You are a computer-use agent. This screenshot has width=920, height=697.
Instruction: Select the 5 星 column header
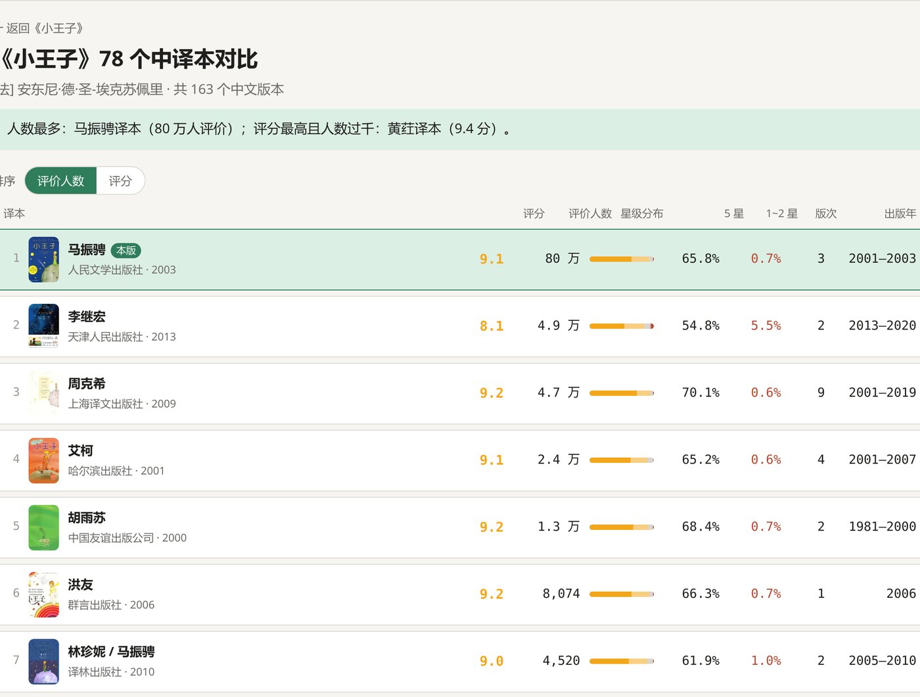coord(734,214)
